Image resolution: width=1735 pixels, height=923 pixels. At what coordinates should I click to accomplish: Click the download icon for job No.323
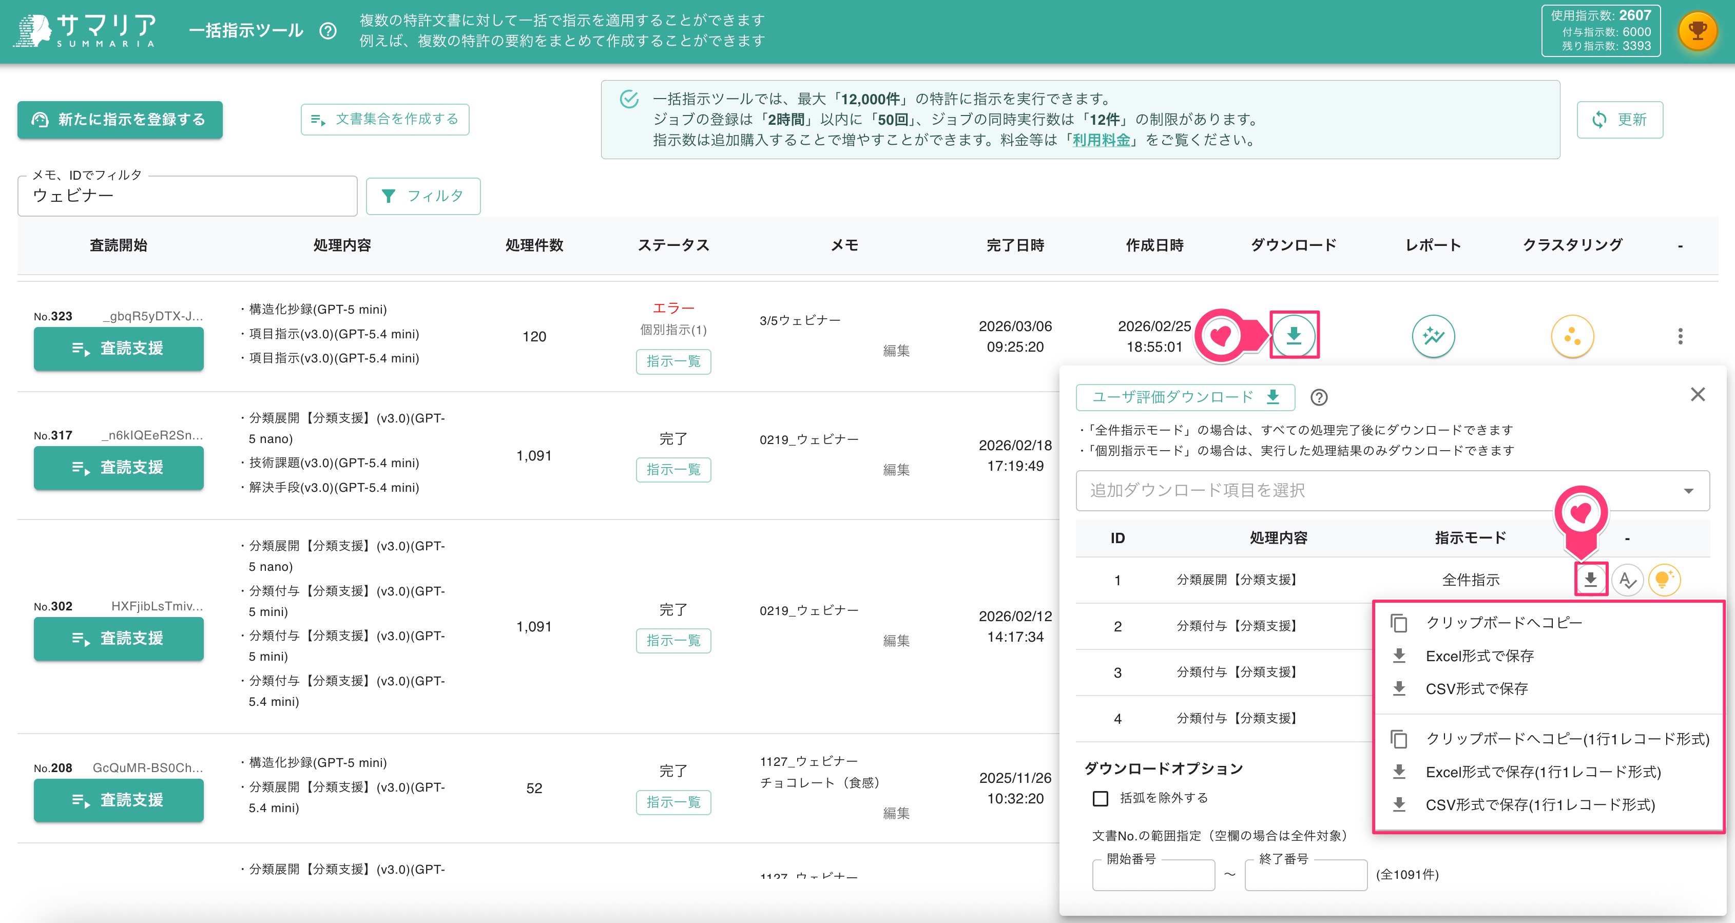pyautogui.click(x=1294, y=335)
